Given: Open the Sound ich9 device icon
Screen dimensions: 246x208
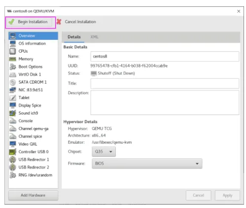Looking at the screenshot, I should pyautogui.click(x=13, y=113).
